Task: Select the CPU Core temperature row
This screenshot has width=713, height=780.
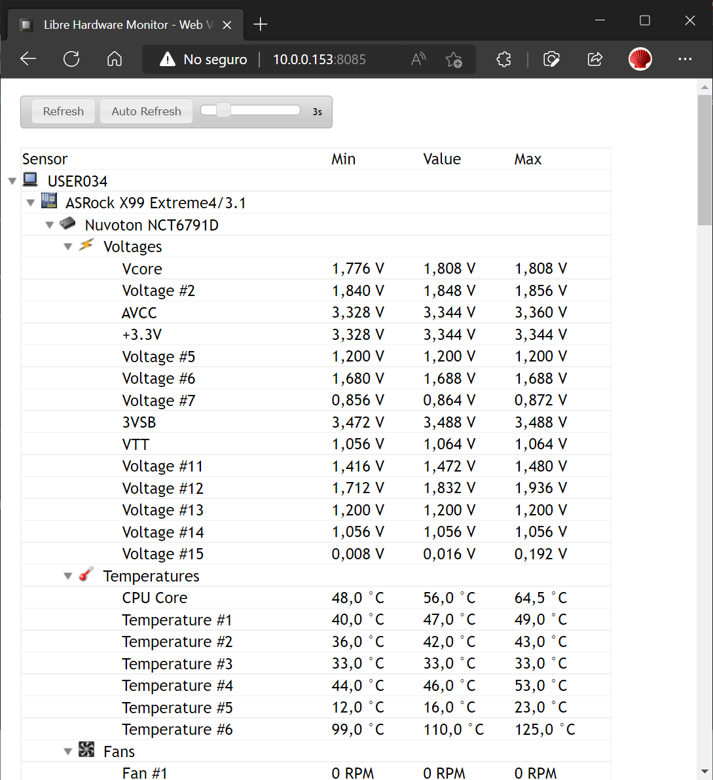Action: point(316,597)
